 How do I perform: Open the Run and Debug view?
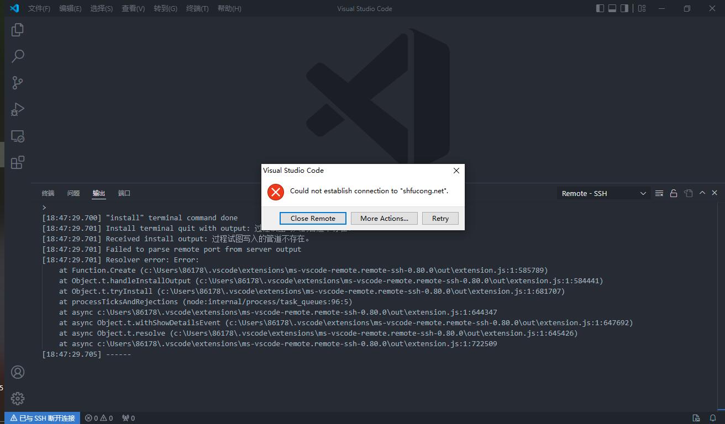tap(18, 109)
